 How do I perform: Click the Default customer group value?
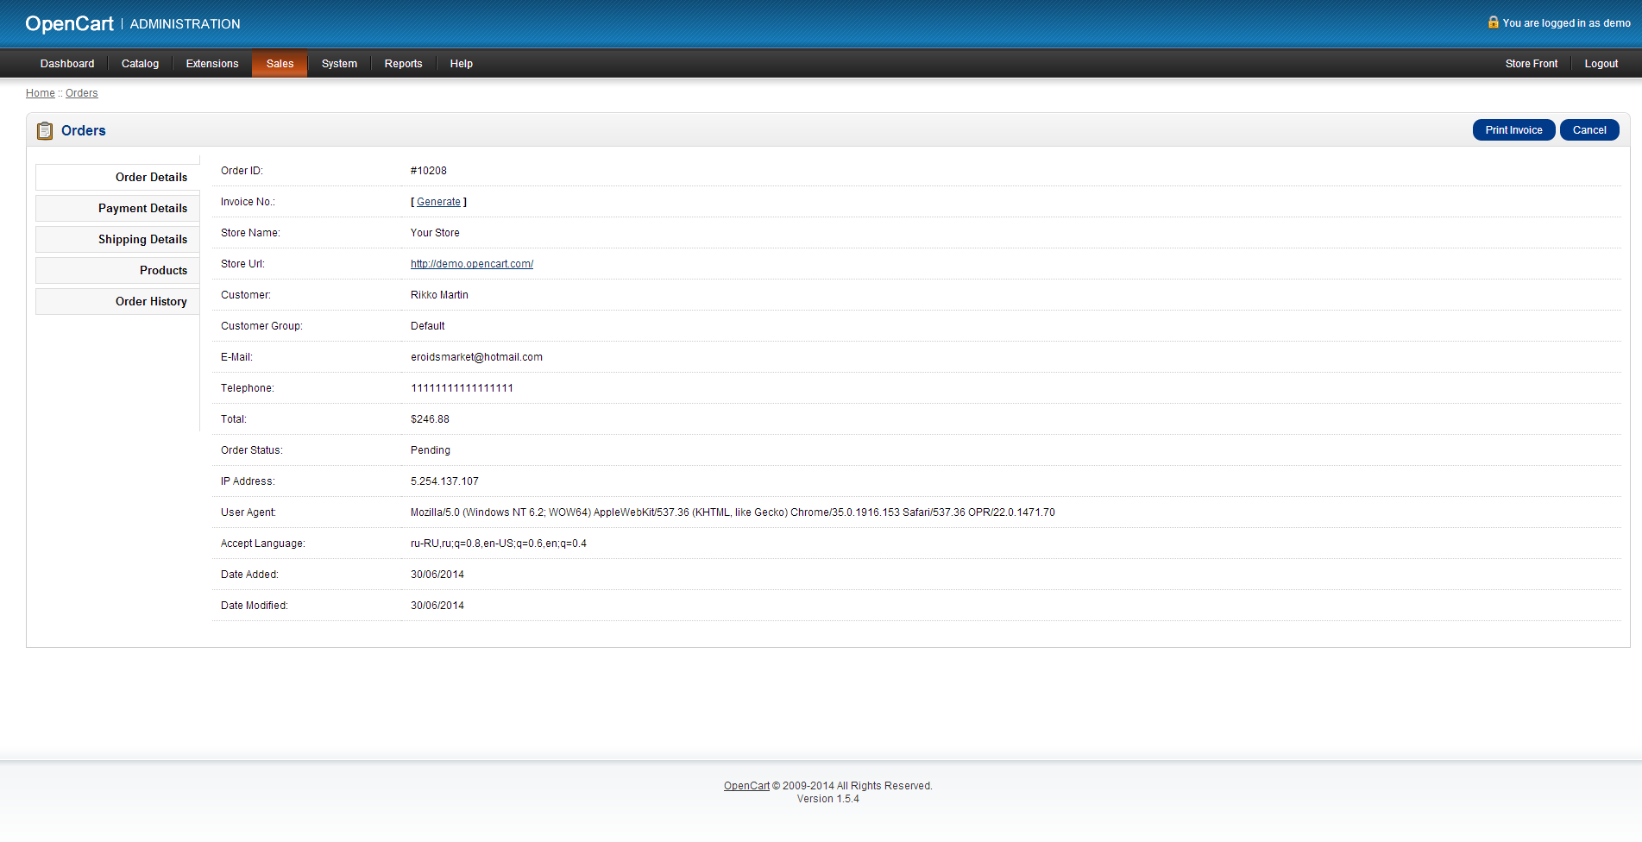click(x=428, y=326)
